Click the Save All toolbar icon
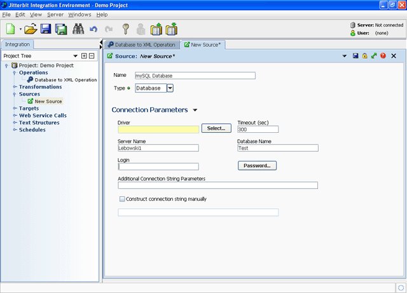The height and width of the screenshot is (293, 407). 61,29
